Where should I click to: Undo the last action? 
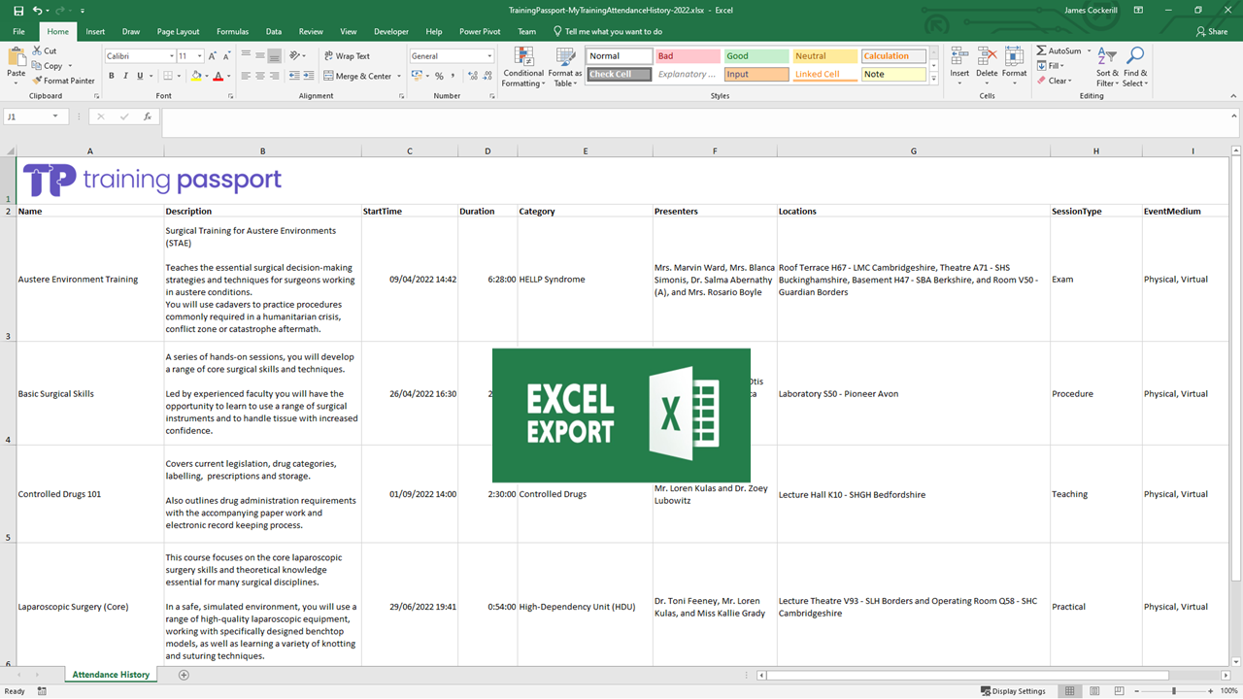pyautogui.click(x=37, y=10)
